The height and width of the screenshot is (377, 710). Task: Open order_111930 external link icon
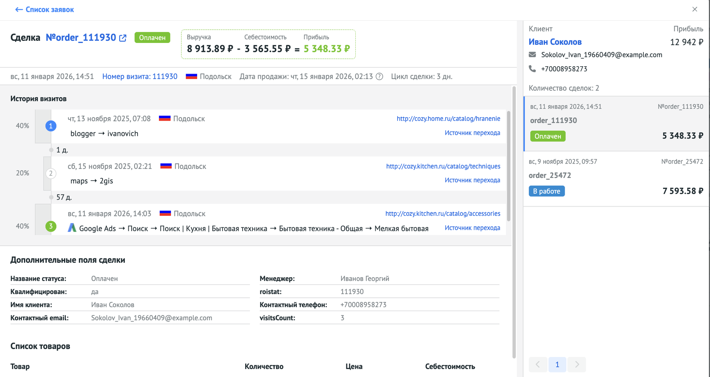[x=123, y=38]
